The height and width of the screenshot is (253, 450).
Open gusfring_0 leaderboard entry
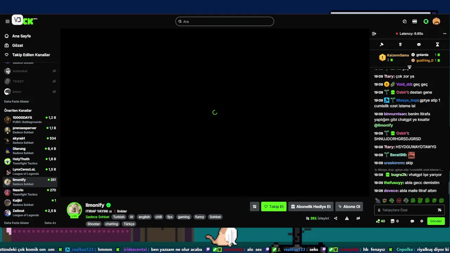pyautogui.click(x=426, y=60)
